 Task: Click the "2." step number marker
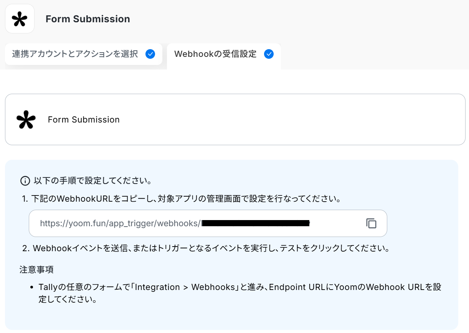(26, 248)
